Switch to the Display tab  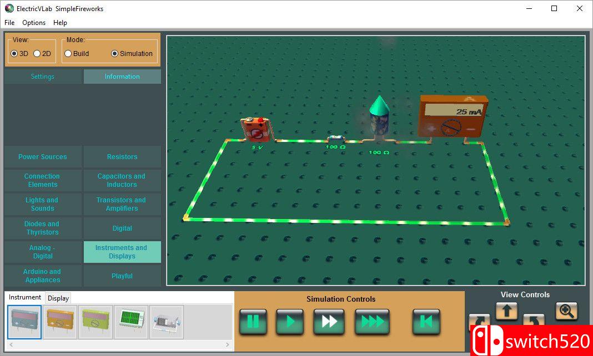click(58, 298)
